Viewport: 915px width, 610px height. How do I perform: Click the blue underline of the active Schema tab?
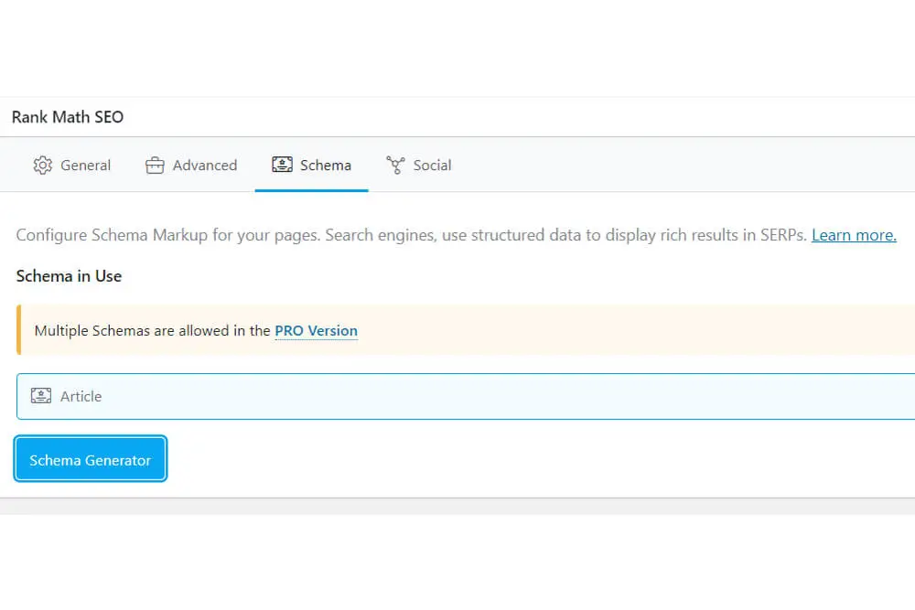pos(311,189)
